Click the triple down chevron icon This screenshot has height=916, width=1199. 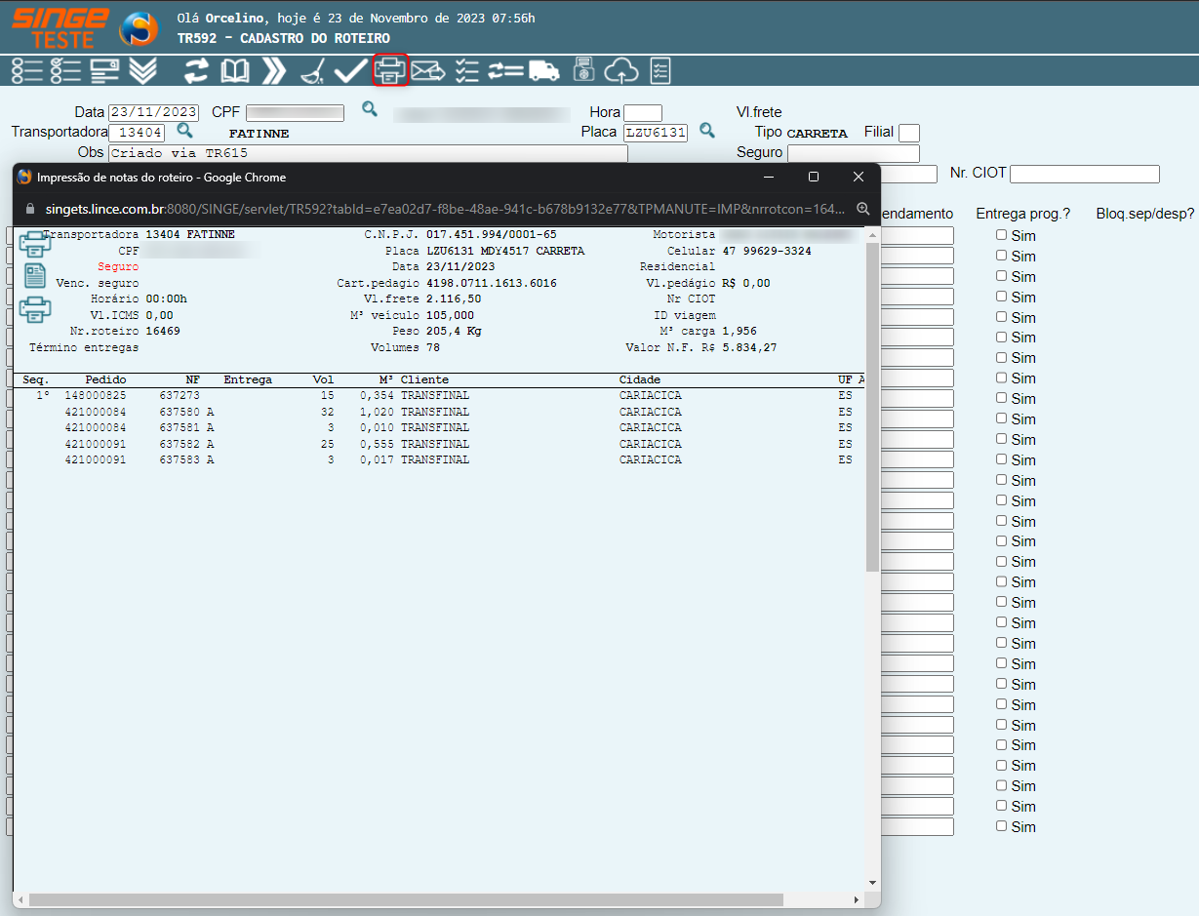[x=143, y=70]
